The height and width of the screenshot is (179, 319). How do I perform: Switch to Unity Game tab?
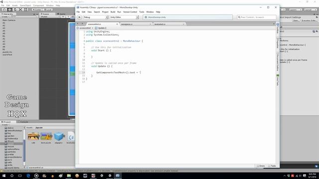[61, 14]
